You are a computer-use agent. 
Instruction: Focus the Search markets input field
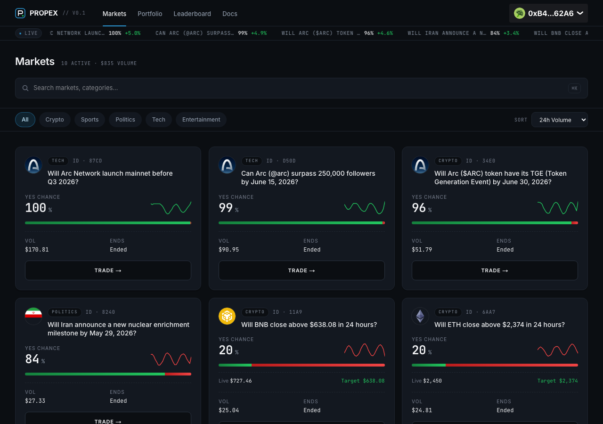tap(301, 88)
